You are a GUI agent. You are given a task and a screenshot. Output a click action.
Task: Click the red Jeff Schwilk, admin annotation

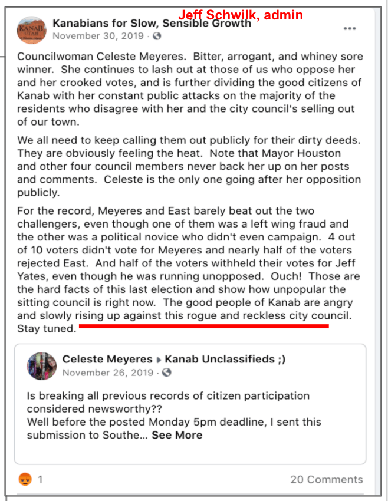tap(241, 15)
